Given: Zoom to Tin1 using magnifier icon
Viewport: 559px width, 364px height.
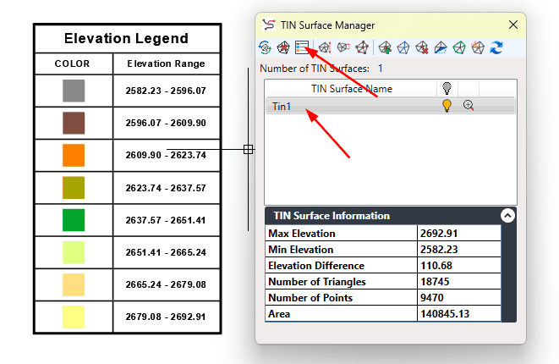Looking at the screenshot, I should [468, 106].
